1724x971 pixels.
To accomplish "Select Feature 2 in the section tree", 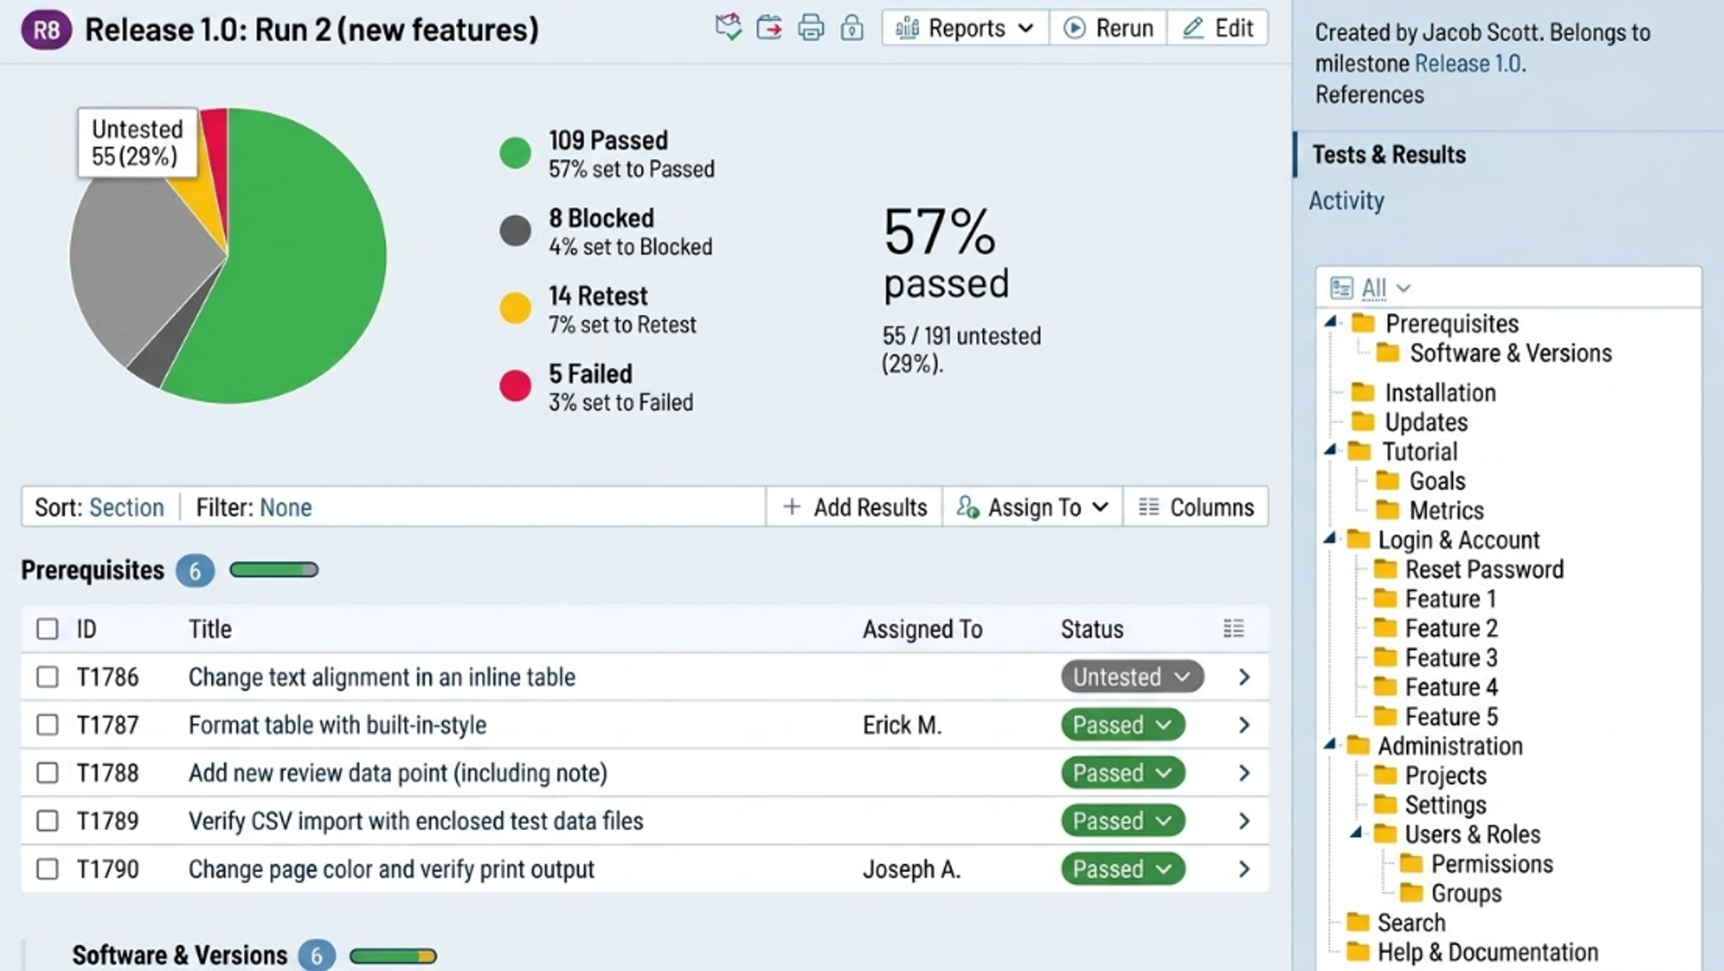I will [x=1451, y=628].
